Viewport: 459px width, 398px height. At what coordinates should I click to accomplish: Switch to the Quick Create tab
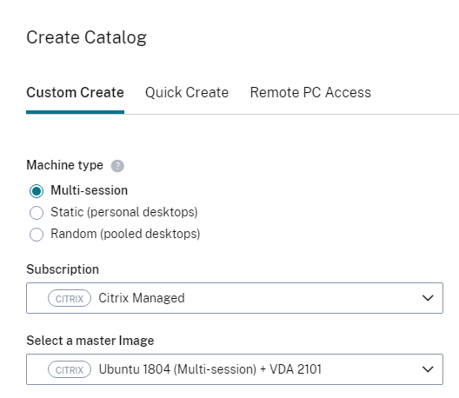coord(187,92)
